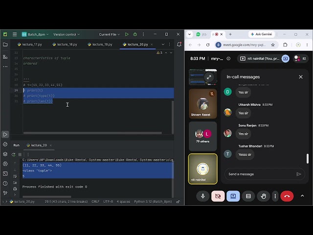Toggle captions in Meet controls

[248, 196]
